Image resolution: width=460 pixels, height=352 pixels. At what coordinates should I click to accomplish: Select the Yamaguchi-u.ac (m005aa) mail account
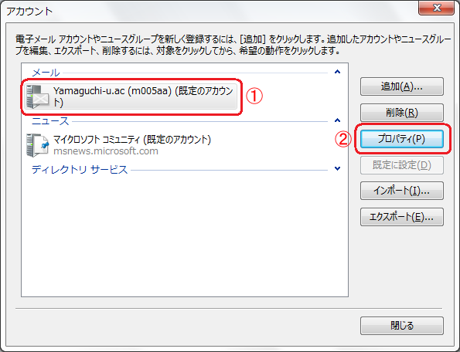[131, 97]
